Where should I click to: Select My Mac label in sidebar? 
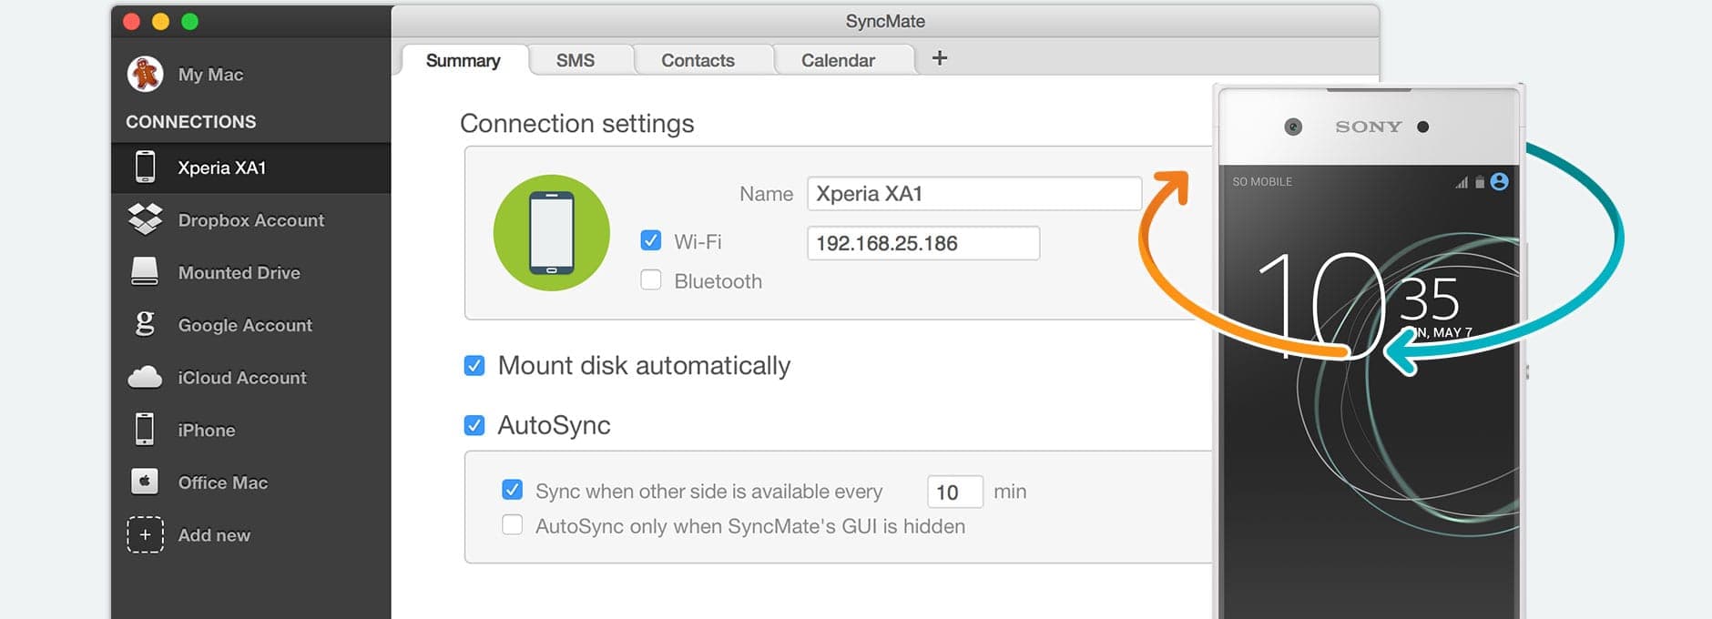click(210, 75)
